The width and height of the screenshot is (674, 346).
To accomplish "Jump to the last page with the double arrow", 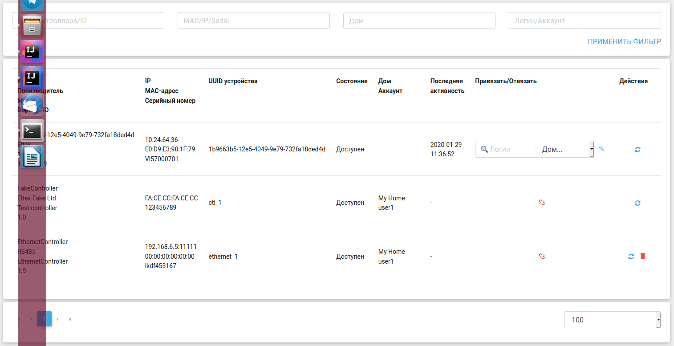I will 70,319.
